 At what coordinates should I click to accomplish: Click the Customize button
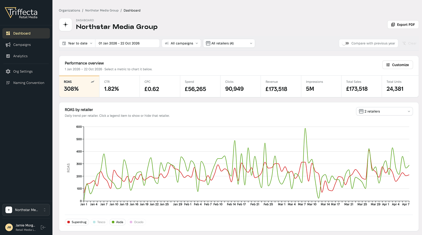(398, 65)
